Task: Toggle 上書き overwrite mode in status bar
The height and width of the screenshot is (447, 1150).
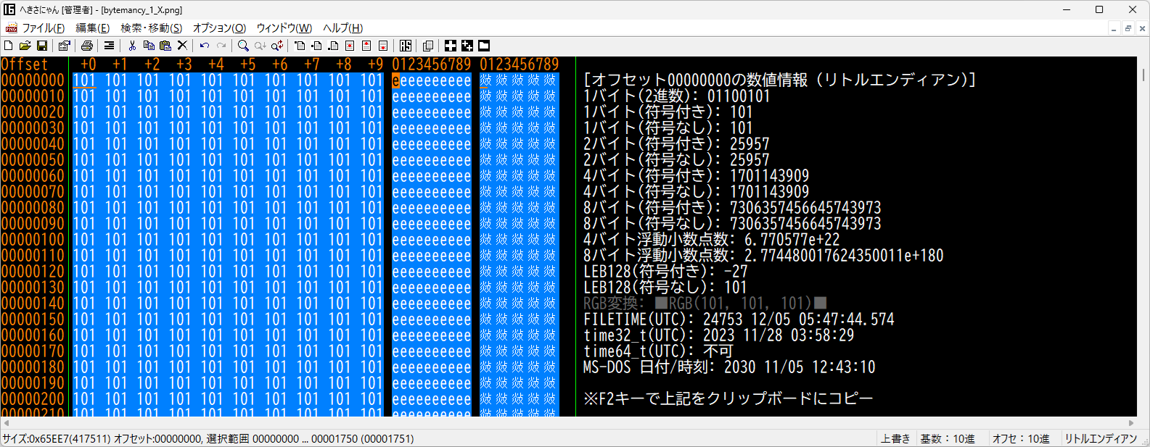Action: pos(895,439)
